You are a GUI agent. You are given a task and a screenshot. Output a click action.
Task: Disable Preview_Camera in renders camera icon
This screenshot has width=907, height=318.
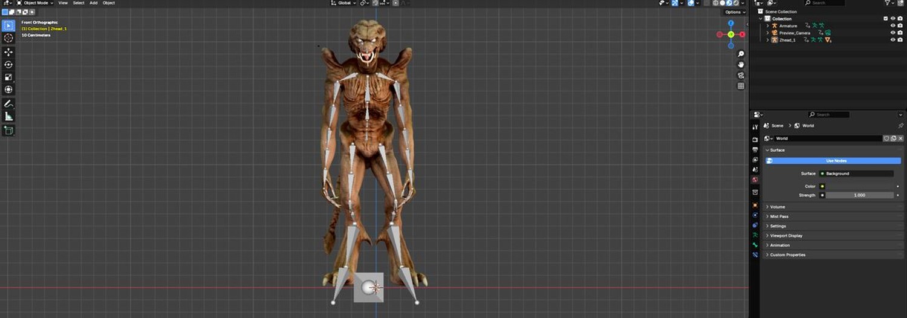point(900,33)
